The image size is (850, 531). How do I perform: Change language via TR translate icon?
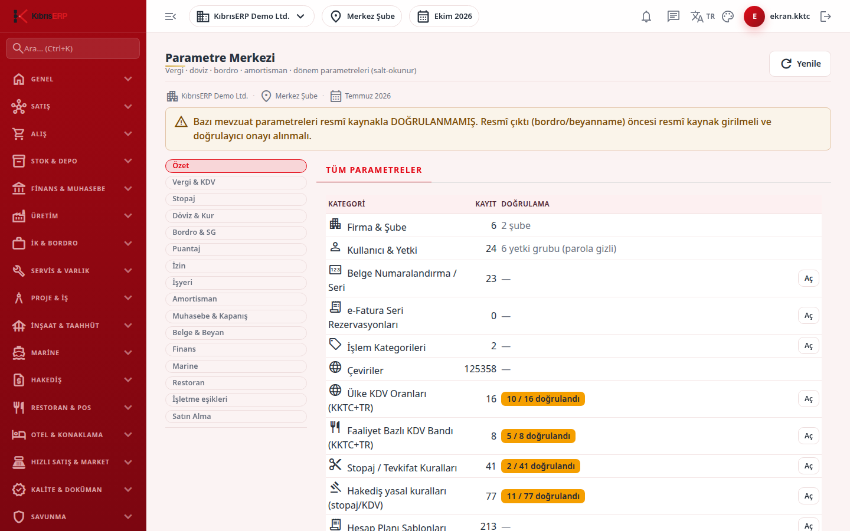point(703,17)
